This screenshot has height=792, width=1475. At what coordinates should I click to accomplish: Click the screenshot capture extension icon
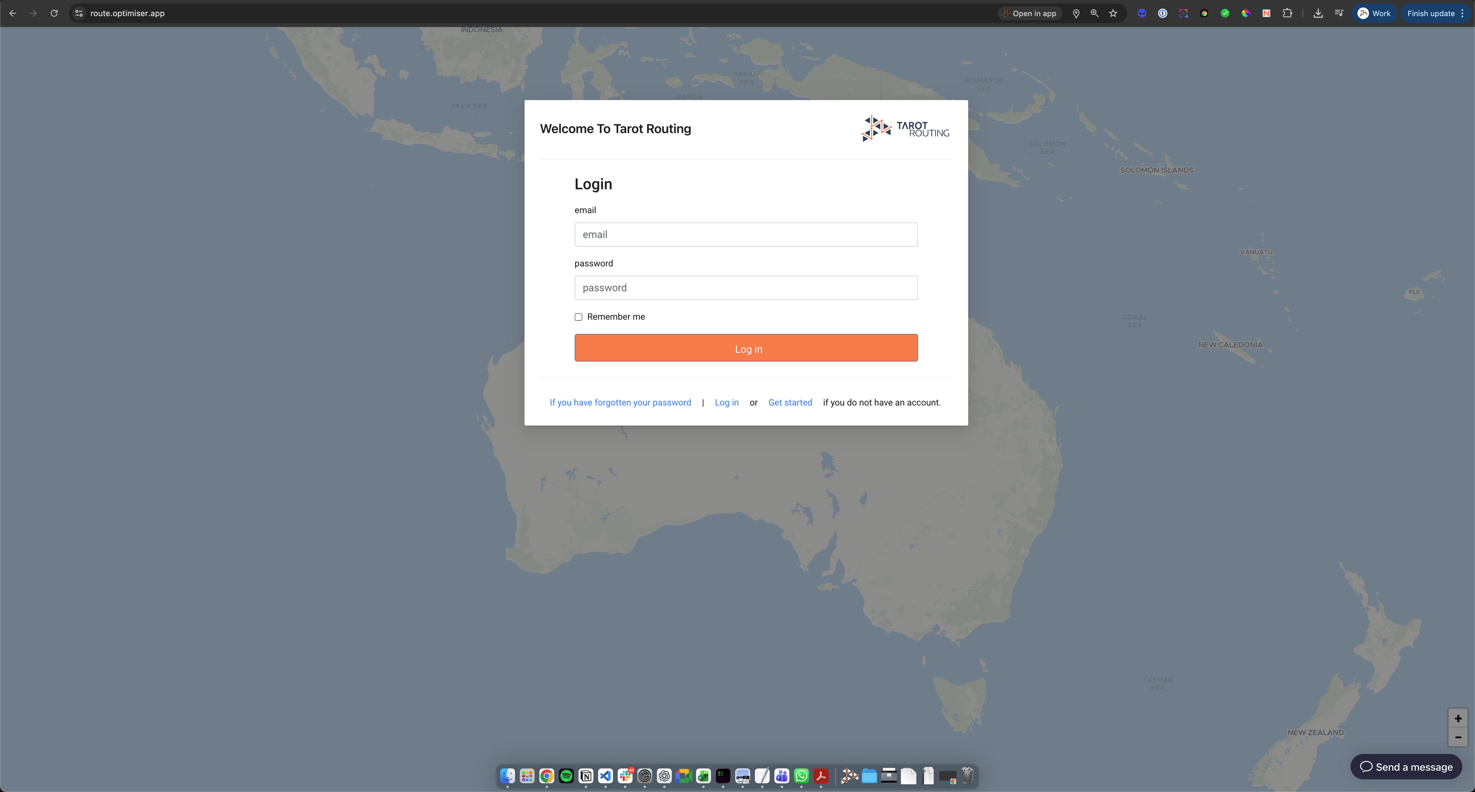[x=1183, y=13]
